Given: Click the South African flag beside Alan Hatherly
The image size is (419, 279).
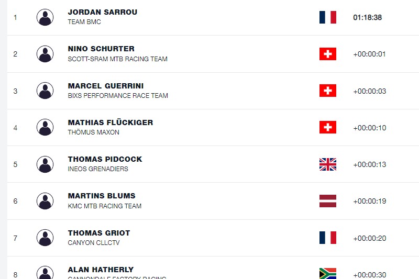Looking at the screenshot, I should [328, 273].
